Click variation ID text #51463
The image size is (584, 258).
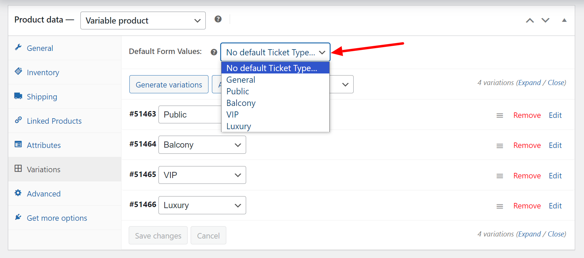point(143,114)
